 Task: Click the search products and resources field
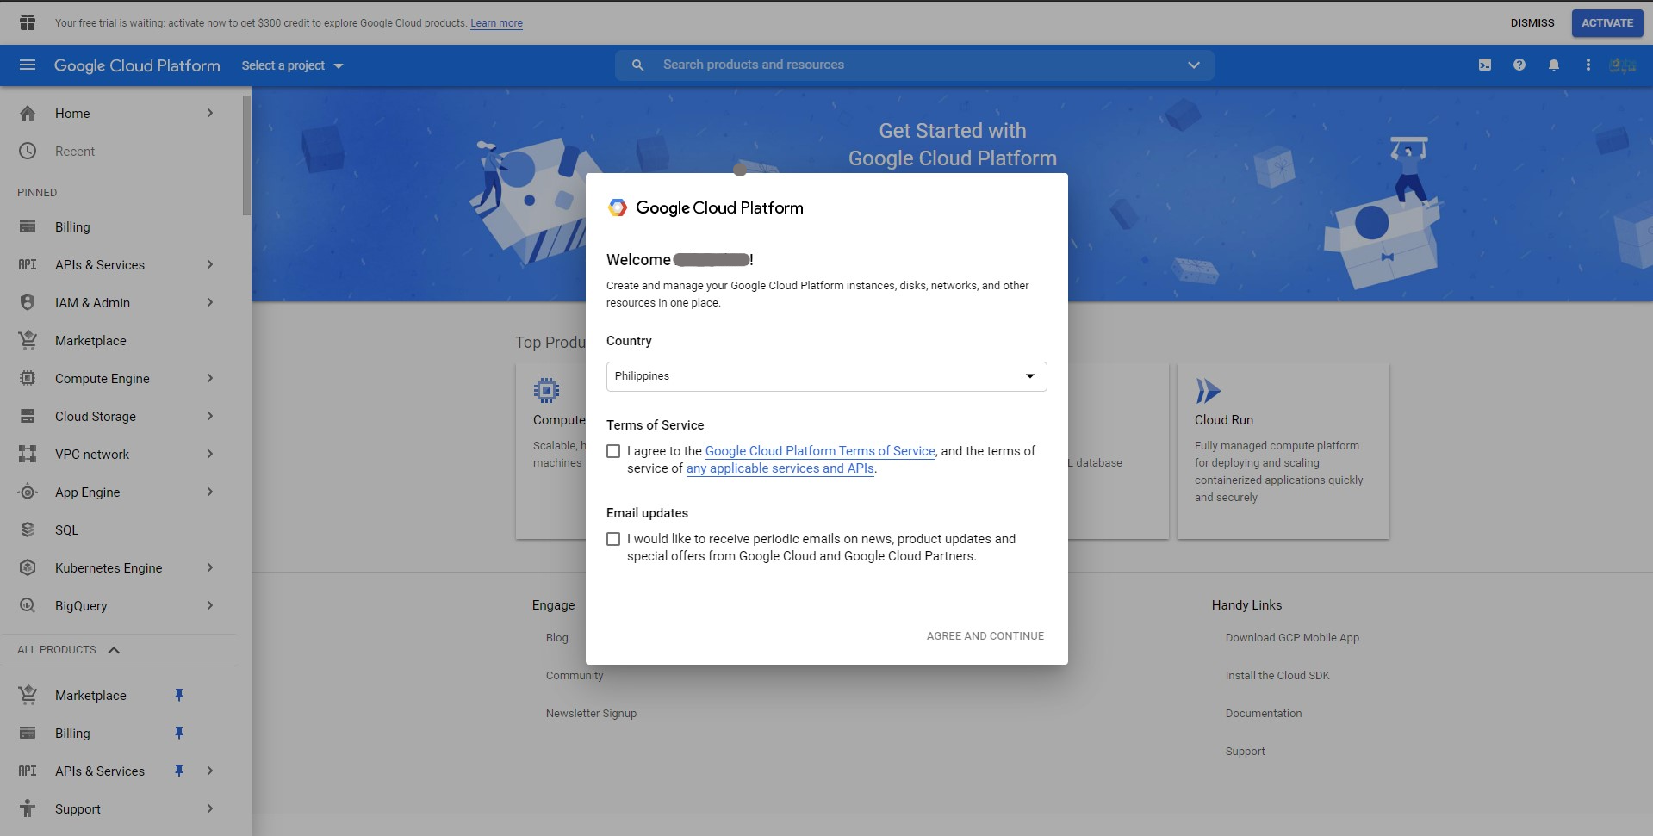pos(913,65)
